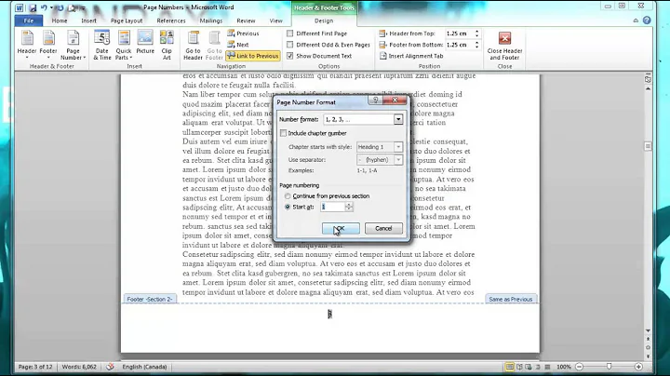Click scroll down arrow
The height and width of the screenshot is (376, 670).
(648, 330)
